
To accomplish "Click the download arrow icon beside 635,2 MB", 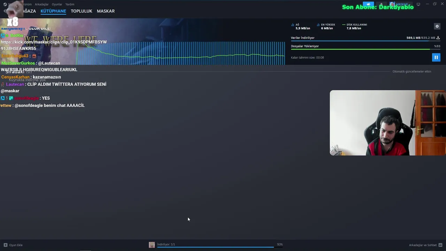I will point(438,38).
